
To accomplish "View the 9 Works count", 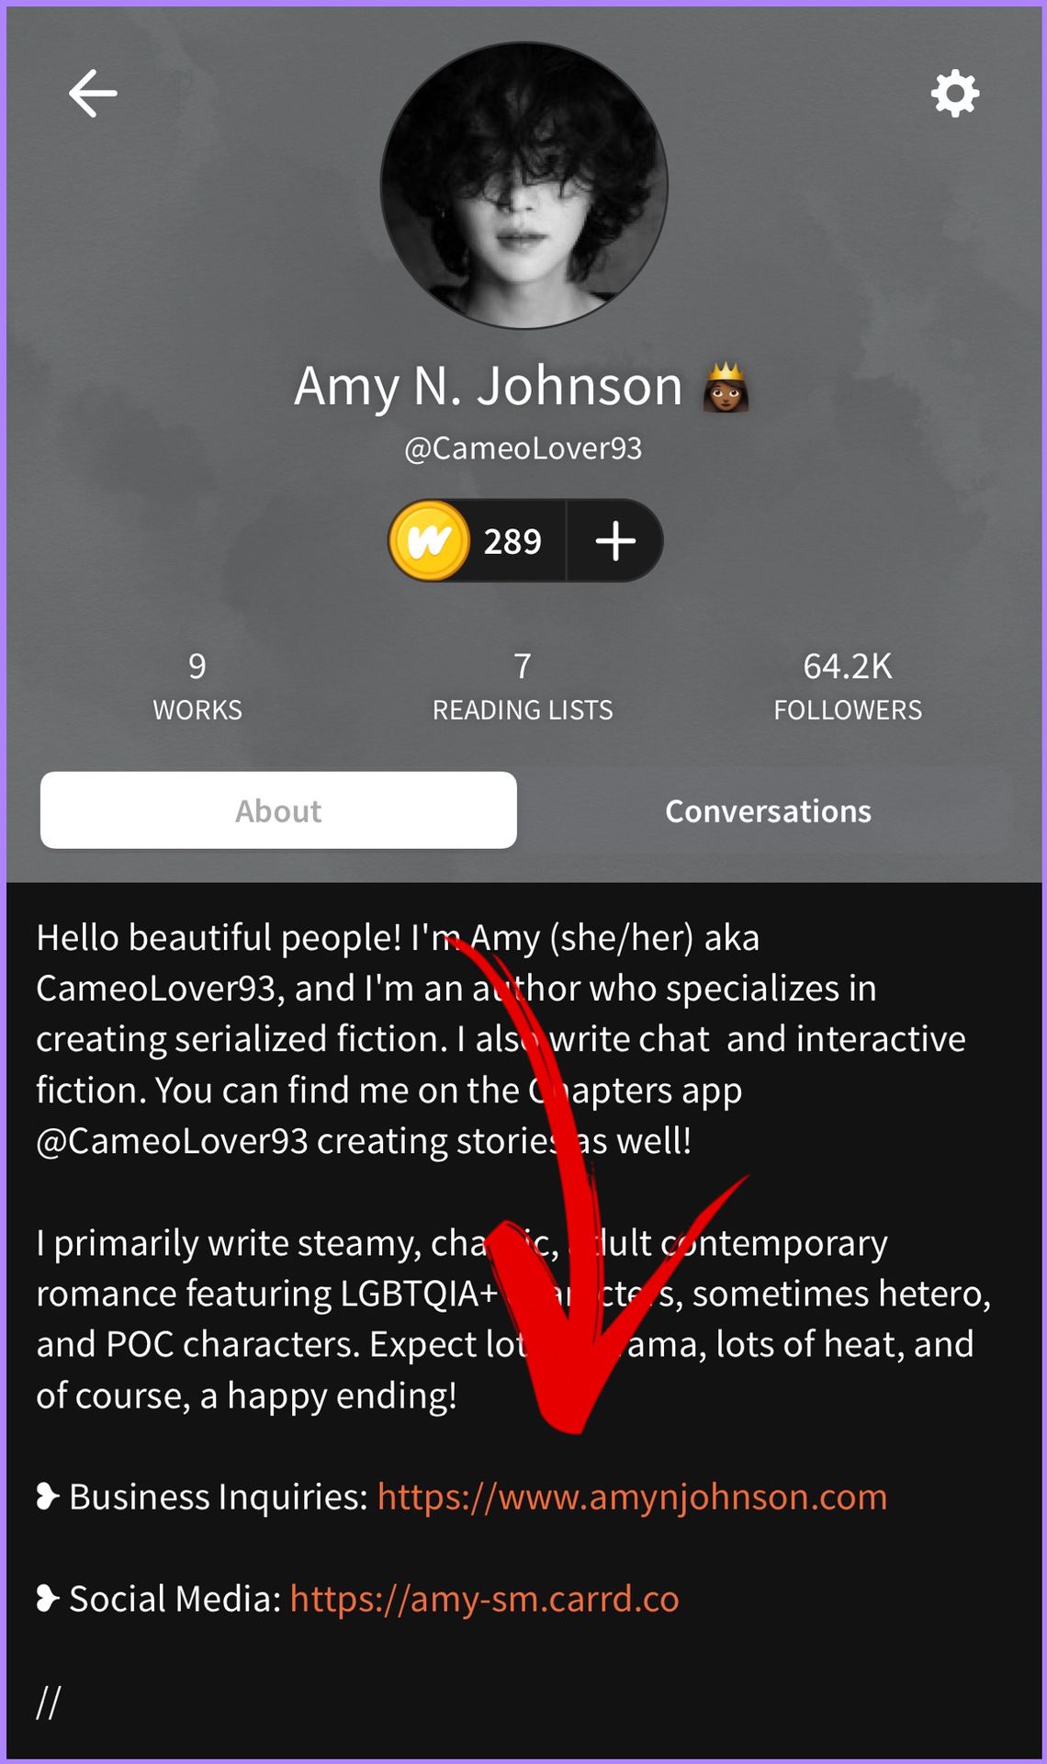I will (x=197, y=686).
